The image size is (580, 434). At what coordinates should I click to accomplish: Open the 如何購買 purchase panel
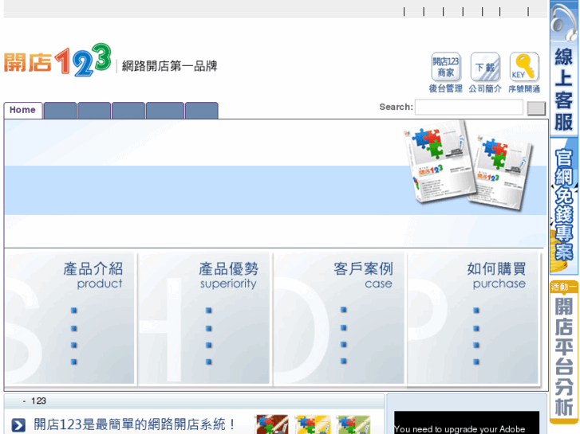coord(473,319)
